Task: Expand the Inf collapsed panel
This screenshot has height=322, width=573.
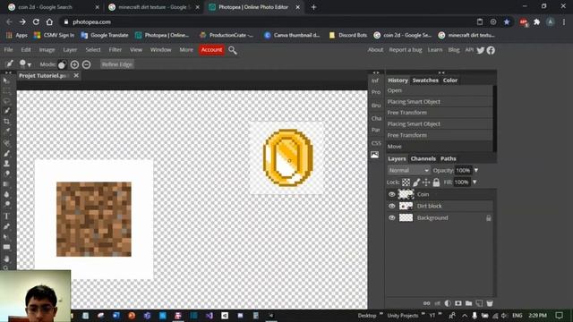Action: 375,80
